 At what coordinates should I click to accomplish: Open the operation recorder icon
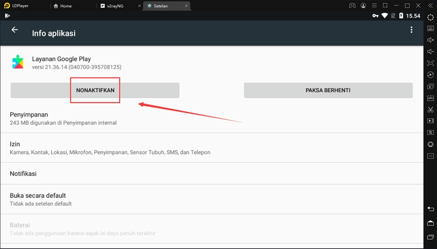tap(430, 75)
